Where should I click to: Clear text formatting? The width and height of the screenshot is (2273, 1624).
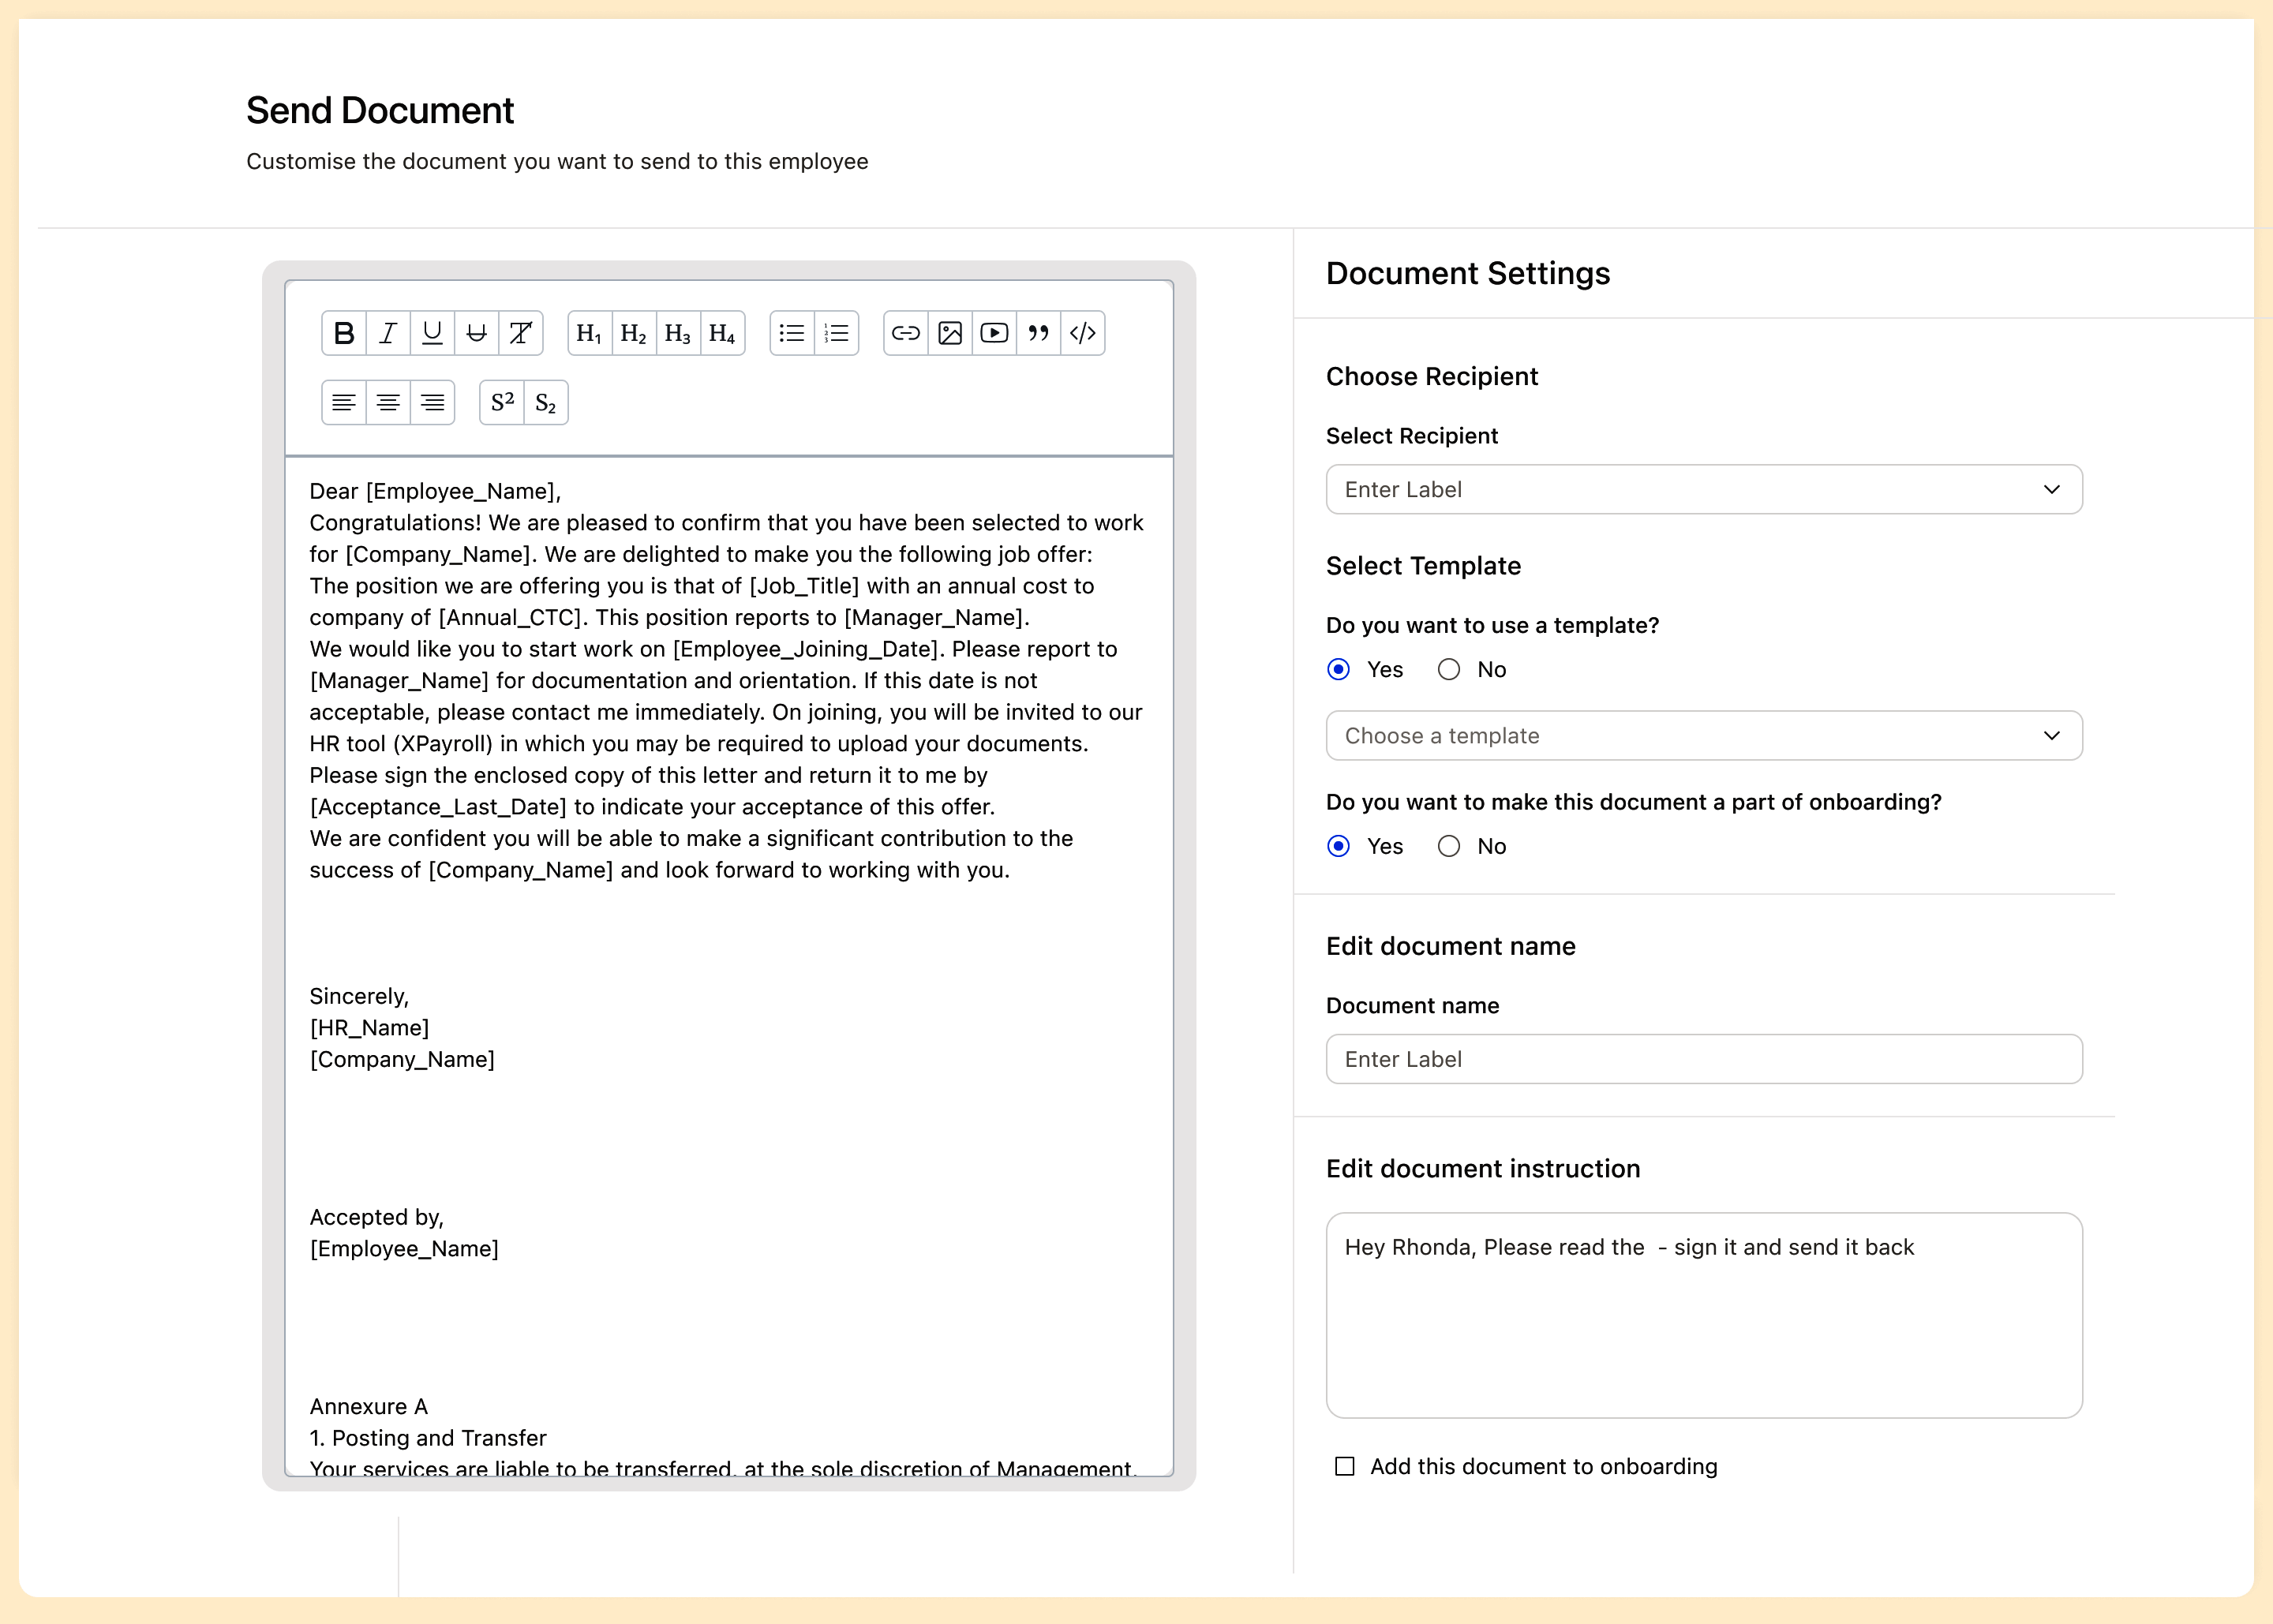521,333
